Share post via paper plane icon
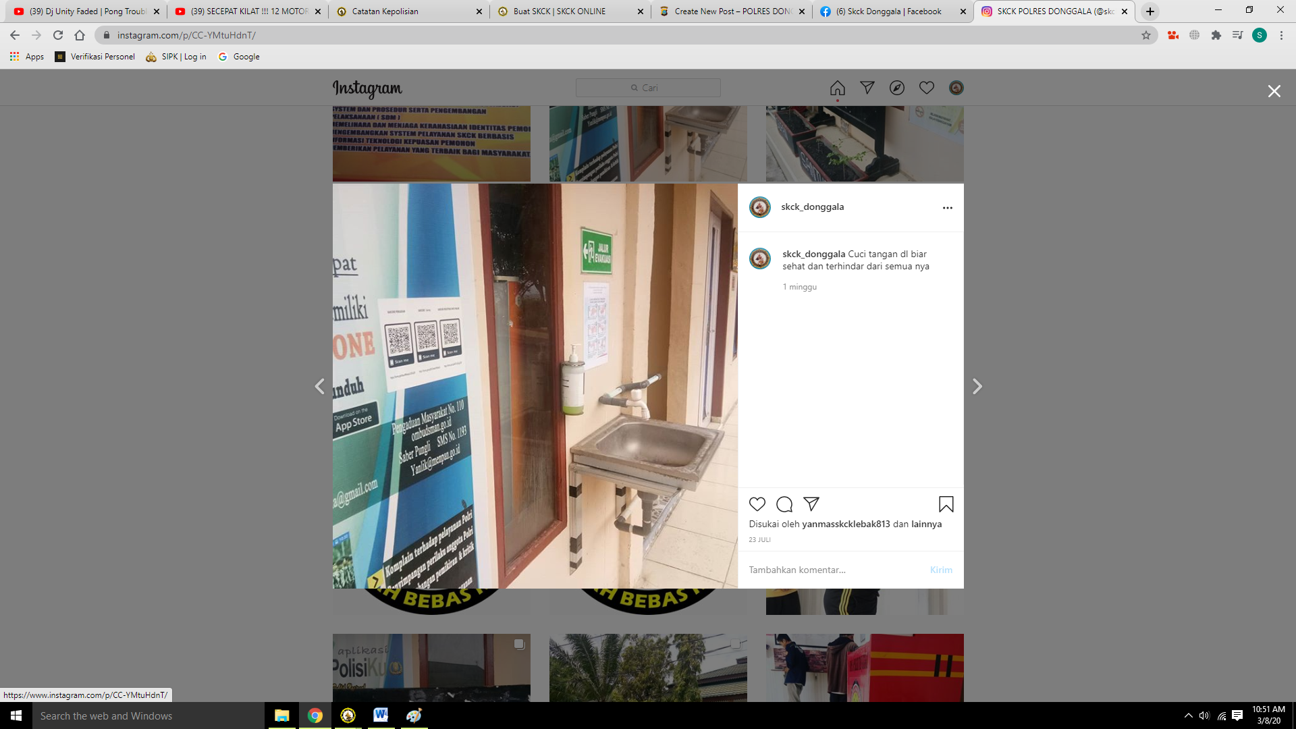1296x729 pixels. [x=811, y=504]
